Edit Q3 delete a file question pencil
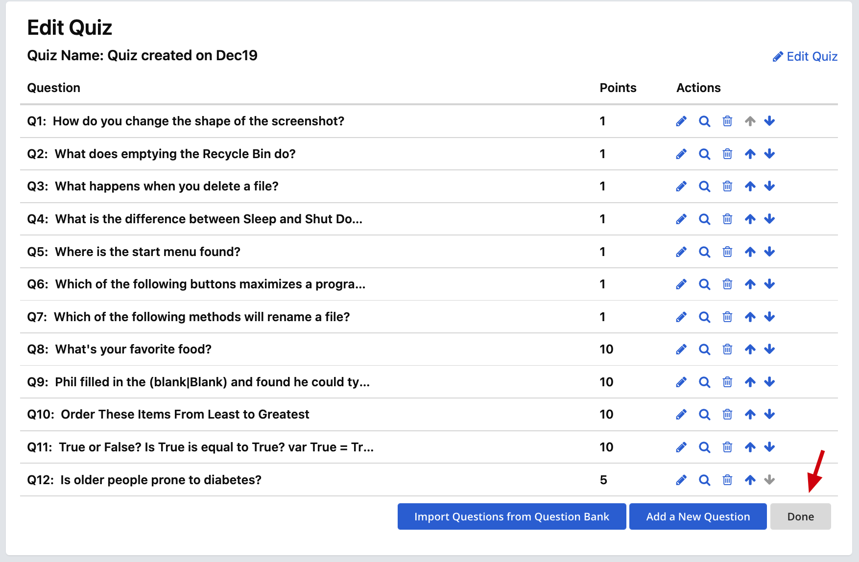Image resolution: width=859 pixels, height=562 pixels. [x=681, y=186]
